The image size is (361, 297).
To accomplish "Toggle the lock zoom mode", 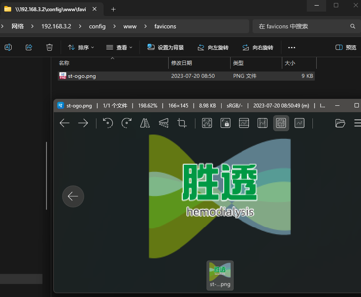I will coord(225,123).
